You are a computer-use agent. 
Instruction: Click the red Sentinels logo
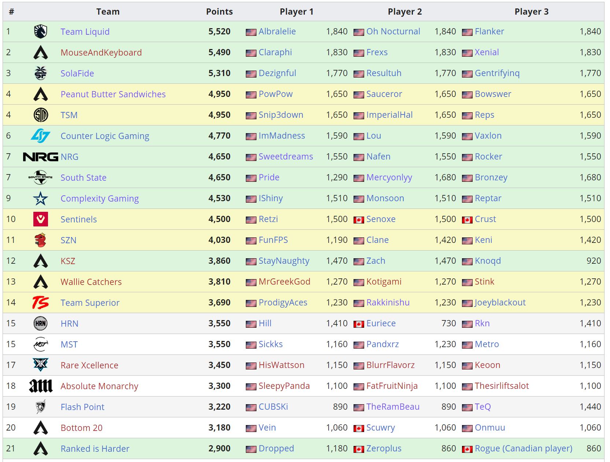41,219
